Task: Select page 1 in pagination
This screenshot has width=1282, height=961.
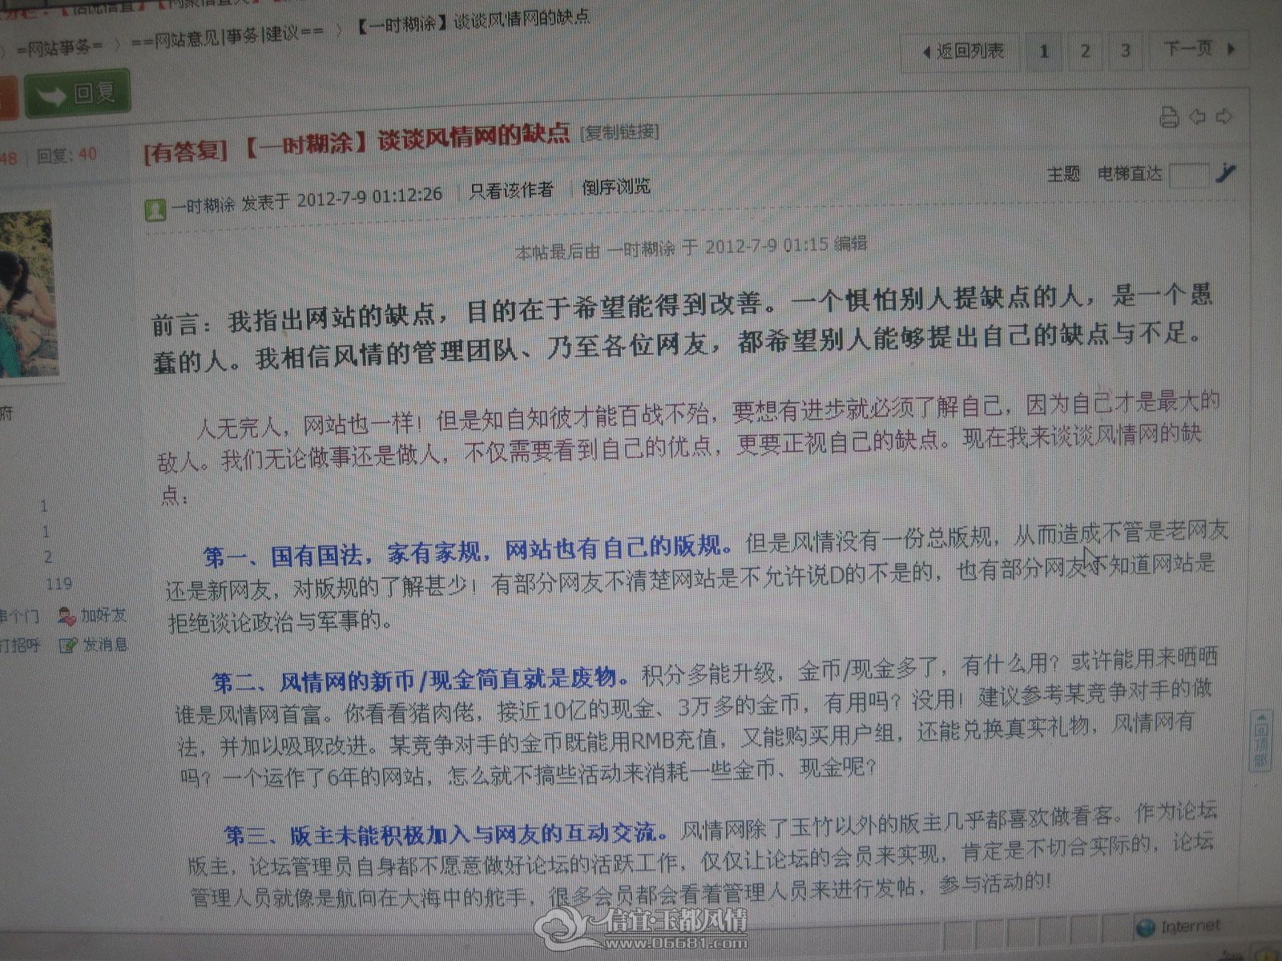Action: [x=1044, y=51]
